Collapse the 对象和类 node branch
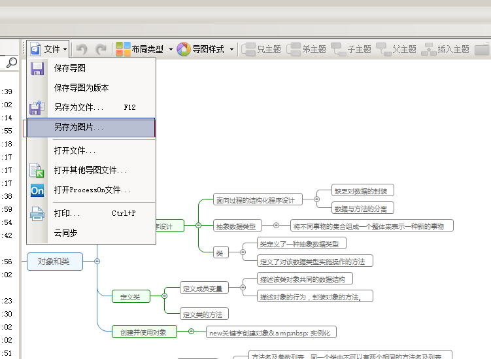 click(x=97, y=262)
